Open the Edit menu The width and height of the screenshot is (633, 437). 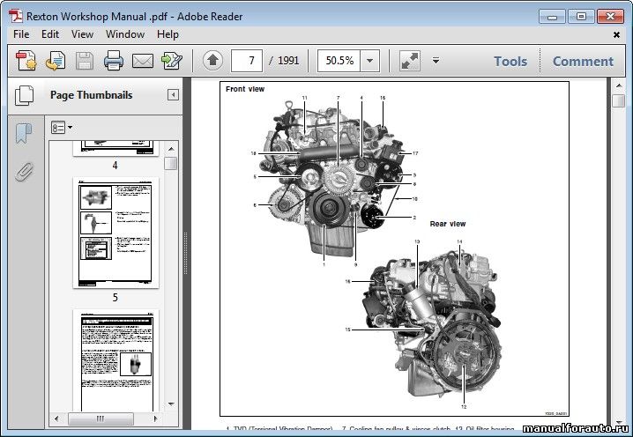point(50,34)
